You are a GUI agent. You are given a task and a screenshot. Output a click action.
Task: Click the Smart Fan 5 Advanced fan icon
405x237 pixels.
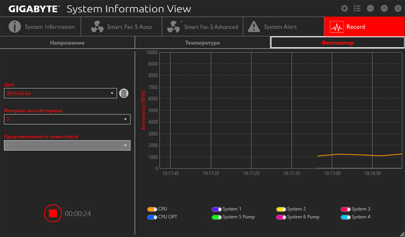tap(174, 27)
